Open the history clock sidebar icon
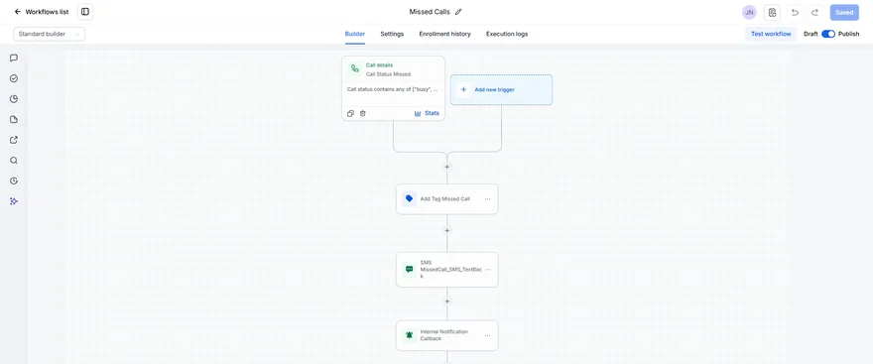This screenshot has height=364, width=873. (x=14, y=181)
